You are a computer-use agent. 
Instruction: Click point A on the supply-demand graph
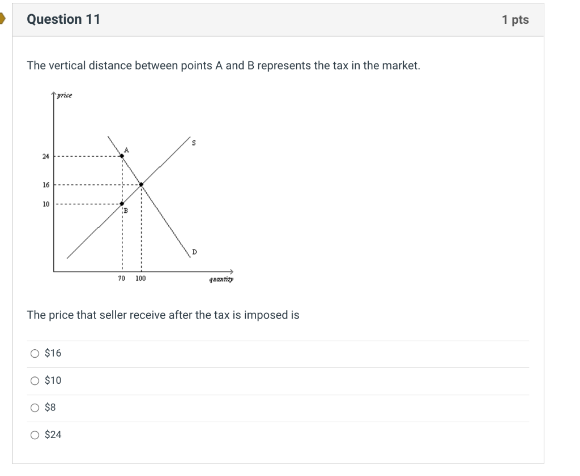tap(122, 156)
